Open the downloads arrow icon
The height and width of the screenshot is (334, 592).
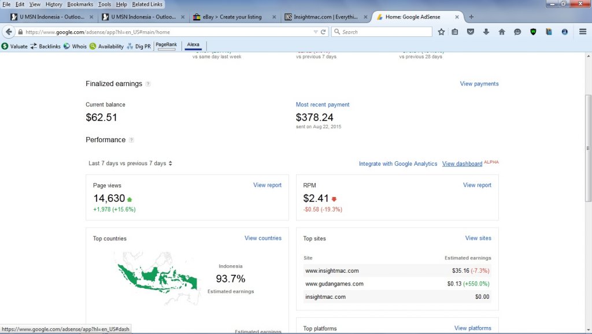click(486, 32)
